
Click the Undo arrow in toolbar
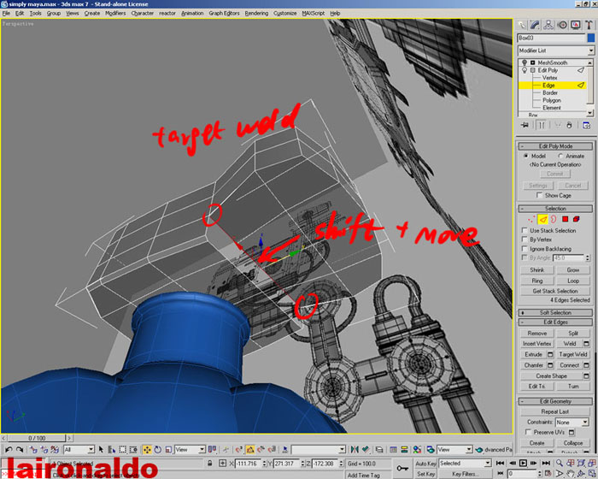[x=9, y=449]
